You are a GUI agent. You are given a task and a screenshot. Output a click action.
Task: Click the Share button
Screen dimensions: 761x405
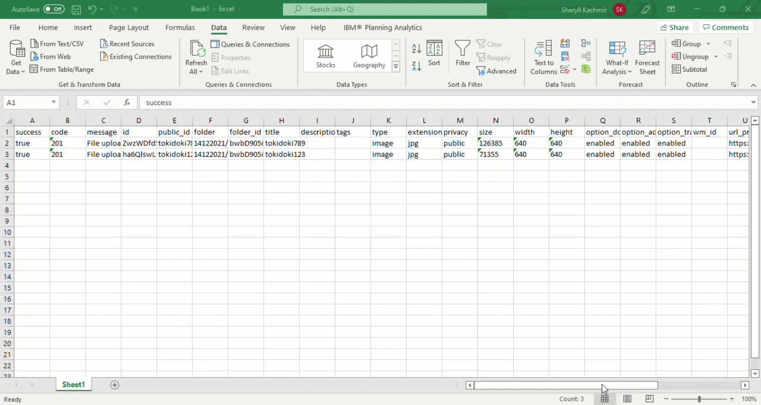tap(674, 27)
